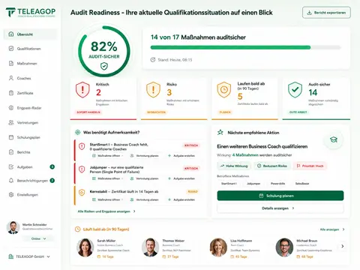The height and width of the screenshot is (270, 360).
Task: Open the Schulungsplan menu item
Action: coord(31,137)
